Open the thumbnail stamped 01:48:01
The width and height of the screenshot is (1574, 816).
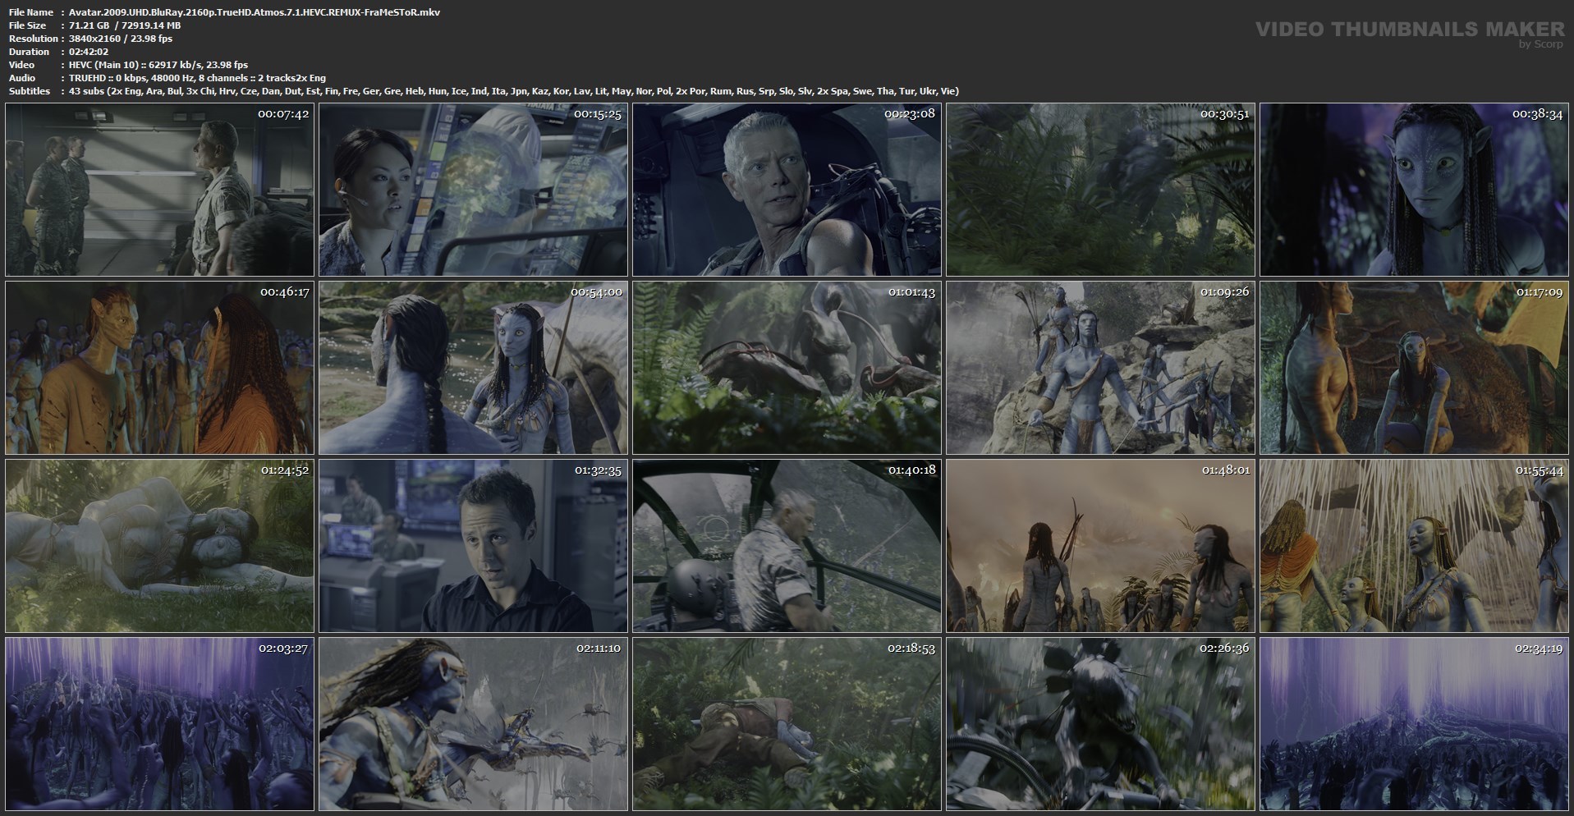[1100, 546]
